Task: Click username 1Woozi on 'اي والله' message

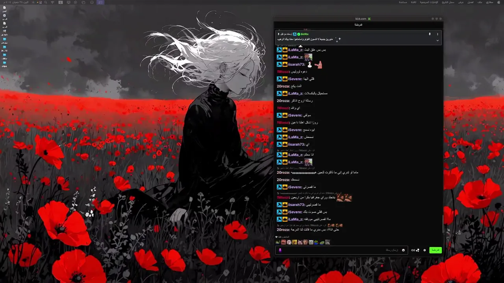Action: pos(283,108)
